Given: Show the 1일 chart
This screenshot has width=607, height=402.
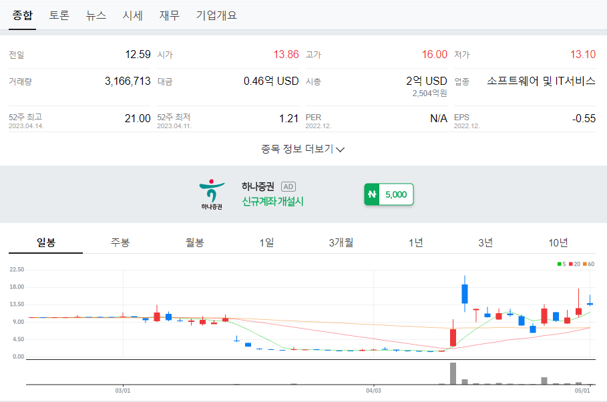Looking at the screenshot, I should (x=266, y=243).
